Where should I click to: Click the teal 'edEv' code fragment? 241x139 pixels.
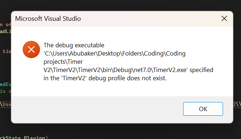click(x=5, y=84)
